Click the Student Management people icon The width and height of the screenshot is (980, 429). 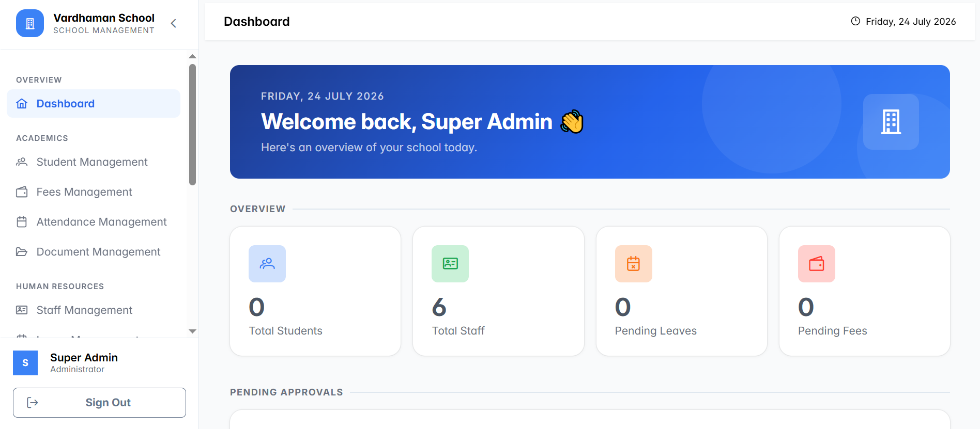(x=22, y=162)
